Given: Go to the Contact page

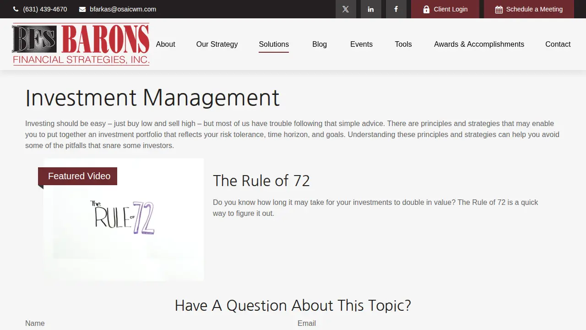Looking at the screenshot, I should point(558,44).
